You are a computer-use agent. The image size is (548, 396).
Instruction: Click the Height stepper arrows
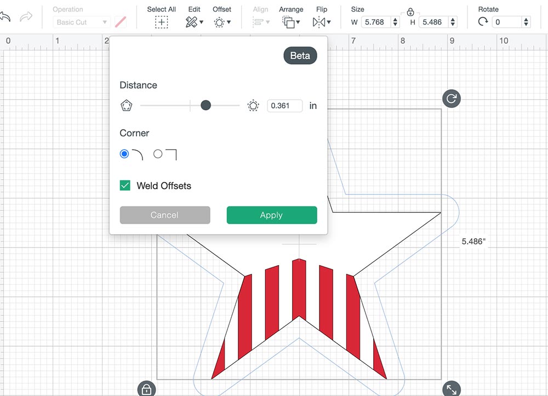click(x=453, y=22)
